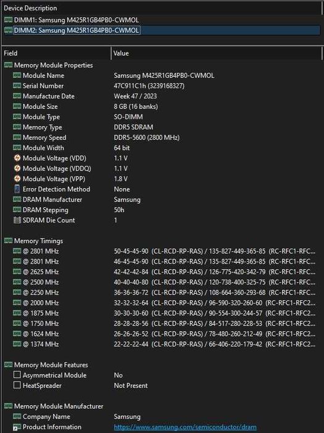Toggle the HeatSpreader checkbox
The image size is (324, 433).
(17, 385)
